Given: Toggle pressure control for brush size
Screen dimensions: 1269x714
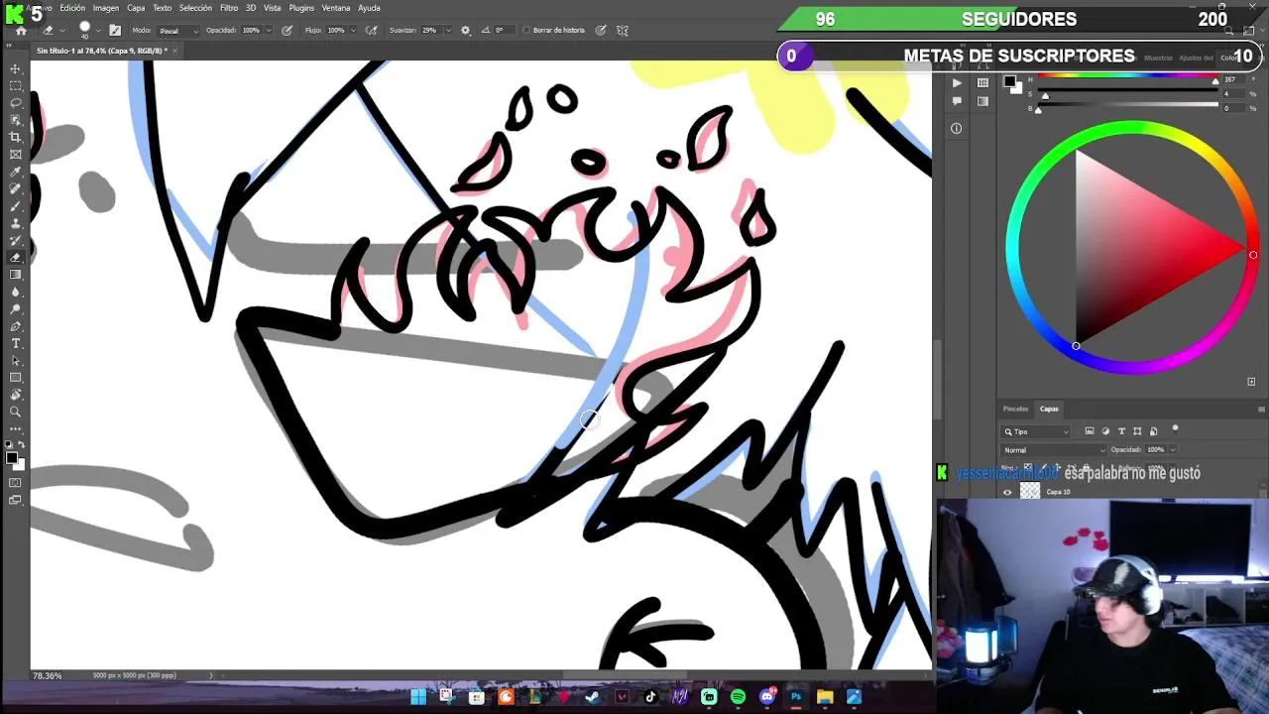Looking at the screenshot, I should pyautogui.click(x=601, y=31).
